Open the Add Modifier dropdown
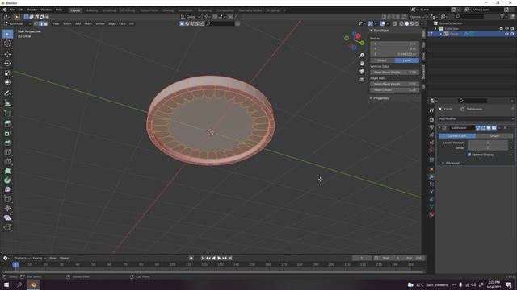This screenshot has width=517, height=290. click(476, 118)
